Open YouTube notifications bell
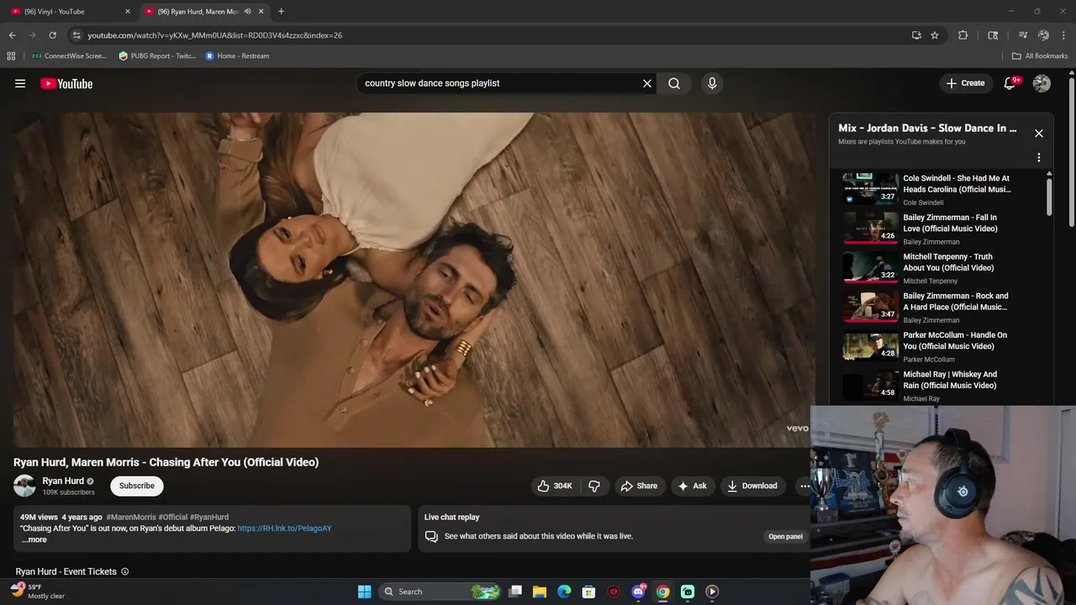 pyautogui.click(x=1010, y=83)
